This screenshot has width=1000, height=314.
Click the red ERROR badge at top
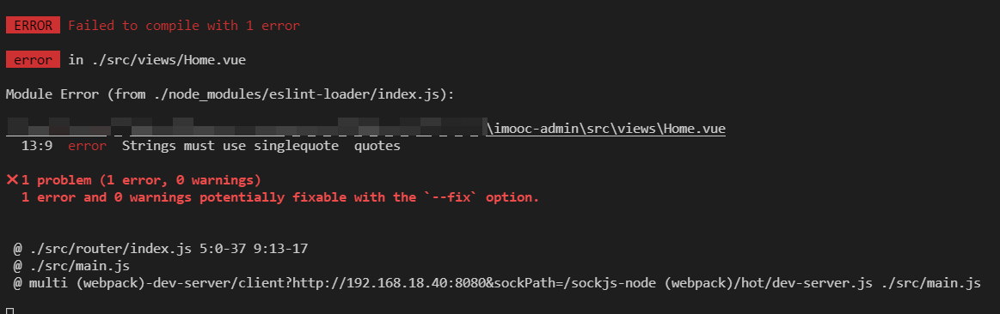[34, 26]
